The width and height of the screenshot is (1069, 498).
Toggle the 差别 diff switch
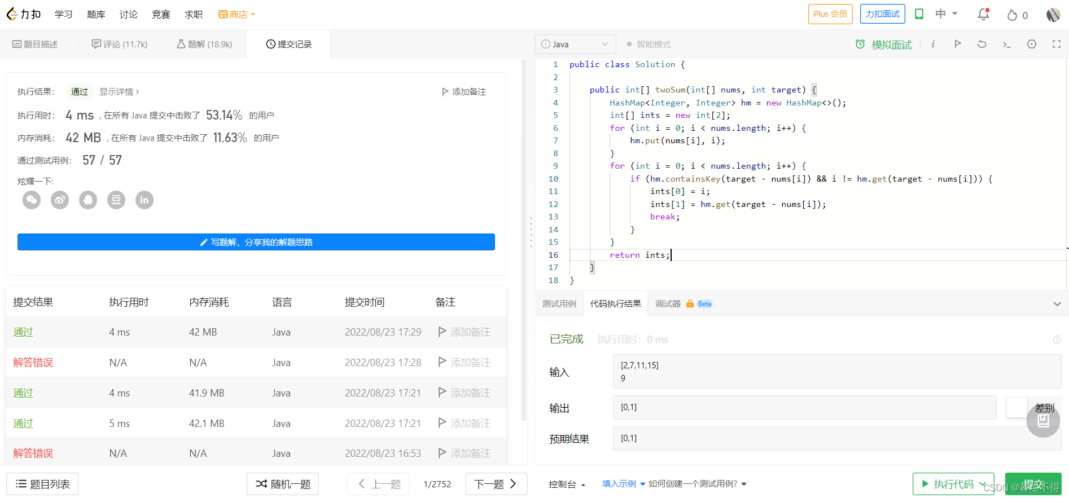pos(1017,407)
